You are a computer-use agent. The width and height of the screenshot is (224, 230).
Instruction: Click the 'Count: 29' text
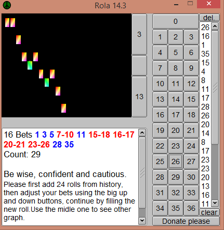22,154
